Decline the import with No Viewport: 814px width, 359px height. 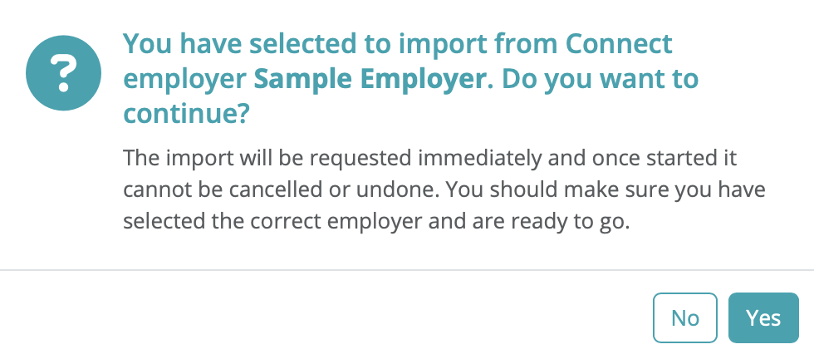point(684,317)
